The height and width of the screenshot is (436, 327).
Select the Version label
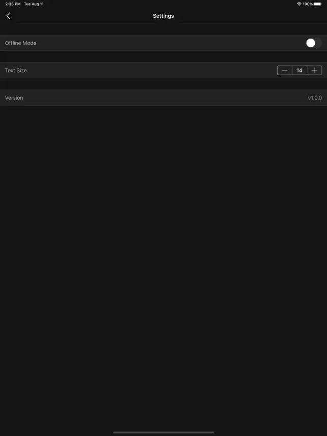[x=14, y=98]
